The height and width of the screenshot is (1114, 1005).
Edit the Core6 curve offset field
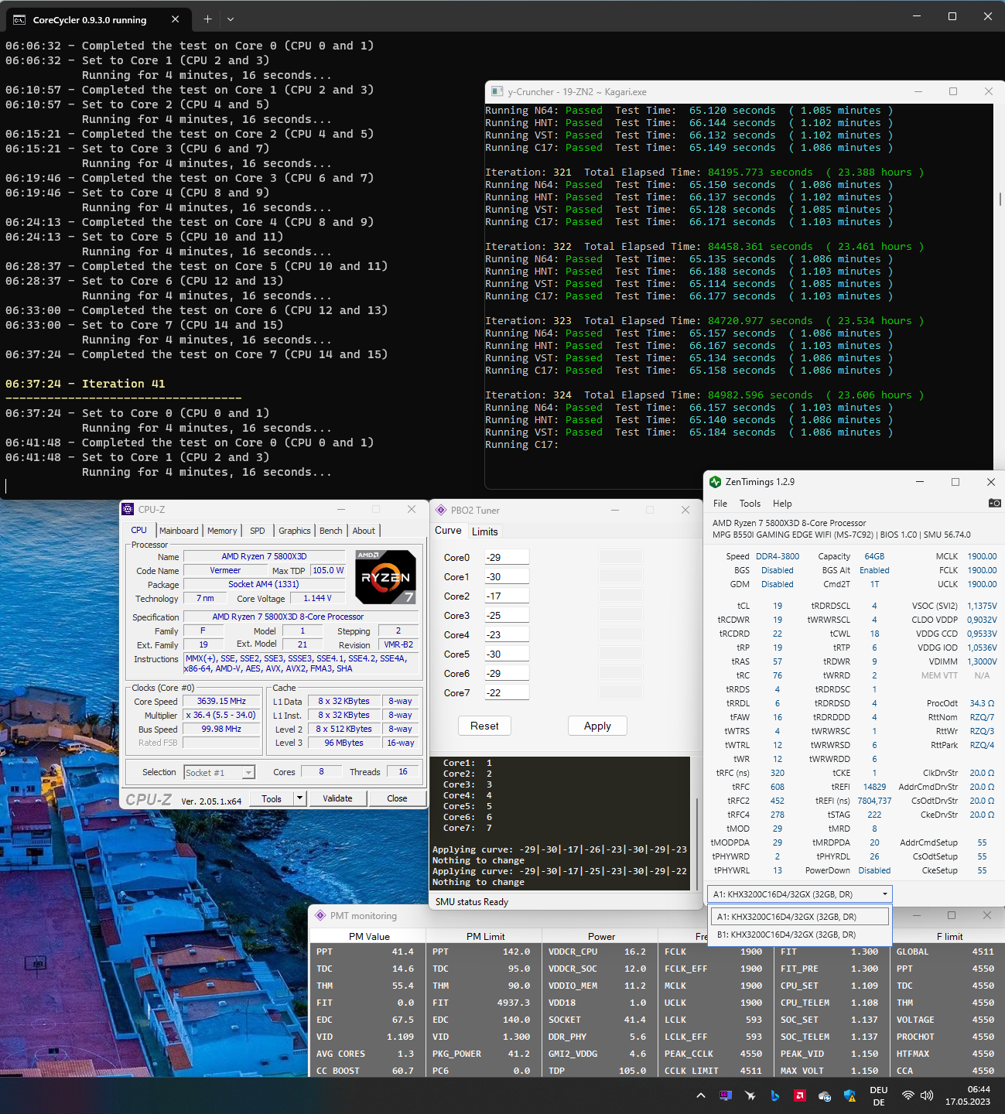(x=507, y=673)
